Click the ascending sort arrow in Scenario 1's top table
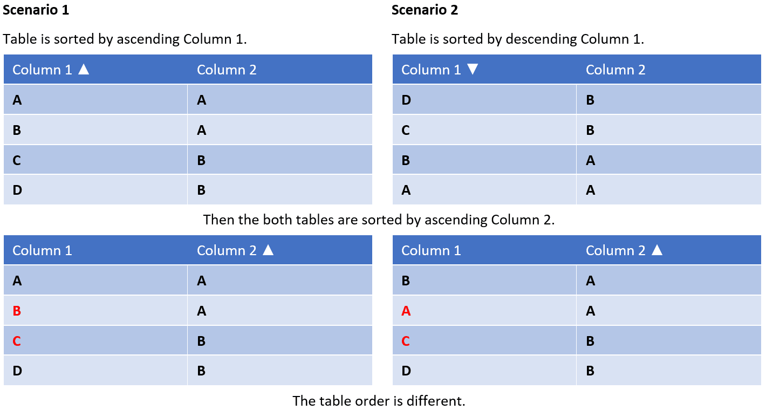This screenshot has width=766, height=410. click(84, 69)
